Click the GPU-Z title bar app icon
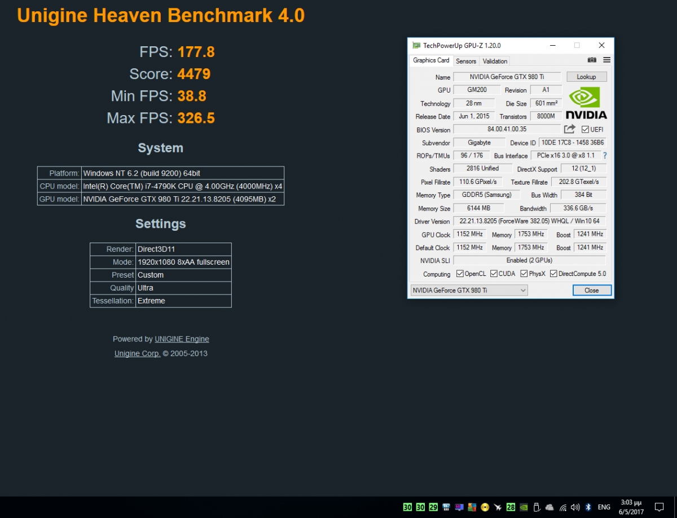Image resolution: width=677 pixels, height=518 pixels. 416,46
